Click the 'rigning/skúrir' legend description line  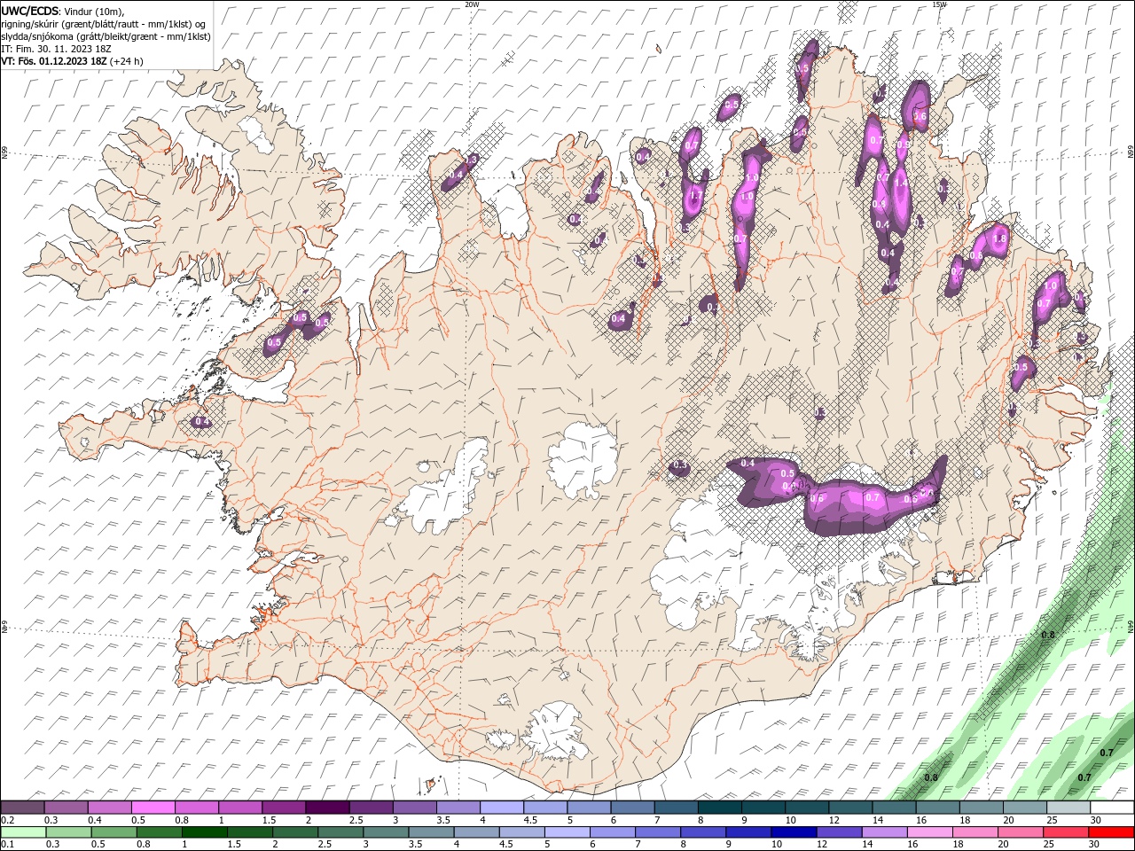pos(102,24)
